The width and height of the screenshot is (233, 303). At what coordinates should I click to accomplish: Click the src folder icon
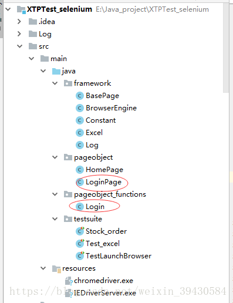(x=33, y=46)
